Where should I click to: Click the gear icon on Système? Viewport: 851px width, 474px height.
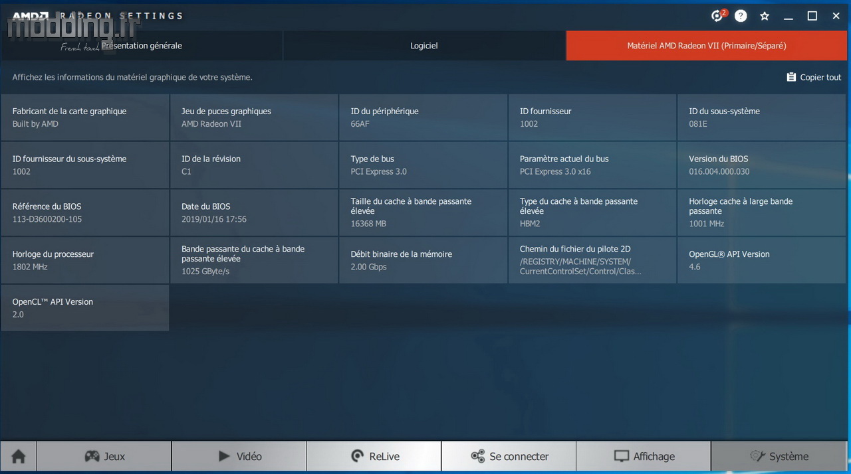coord(757,456)
